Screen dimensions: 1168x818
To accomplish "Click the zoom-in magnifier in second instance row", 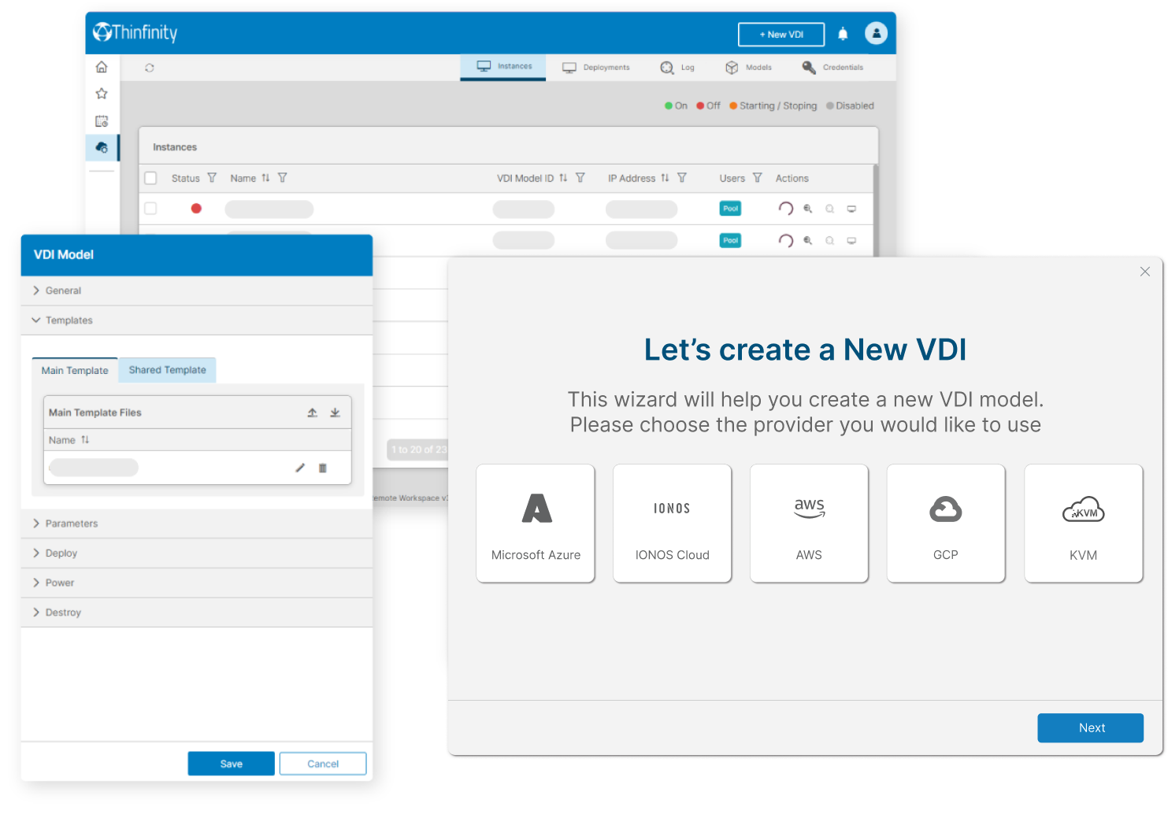I will pos(807,241).
